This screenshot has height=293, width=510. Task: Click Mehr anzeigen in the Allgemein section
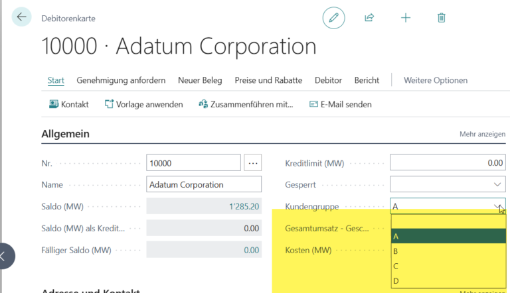pos(482,134)
